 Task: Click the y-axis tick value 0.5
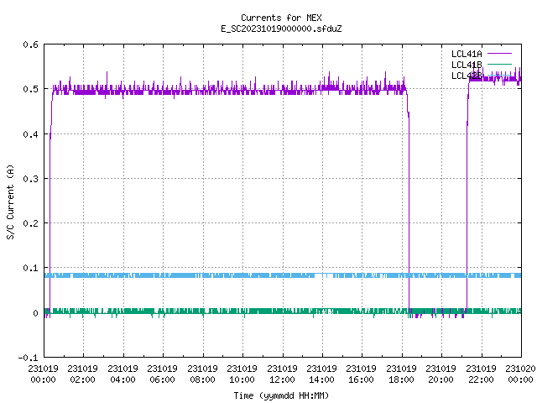[x=30, y=89]
